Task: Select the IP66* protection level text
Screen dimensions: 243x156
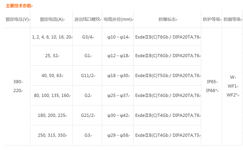Action: (x=211, y=91)
